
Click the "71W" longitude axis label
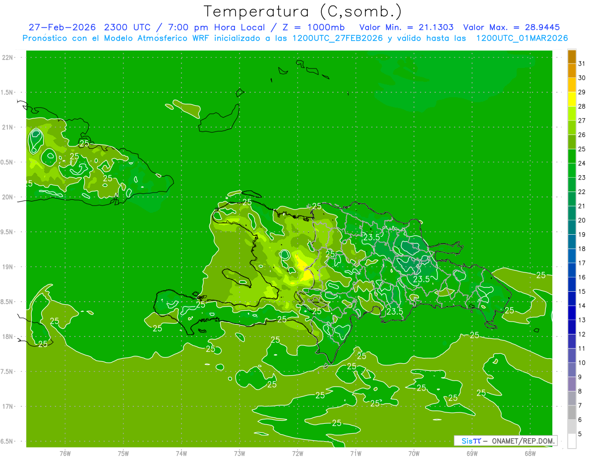coord(356,454)
